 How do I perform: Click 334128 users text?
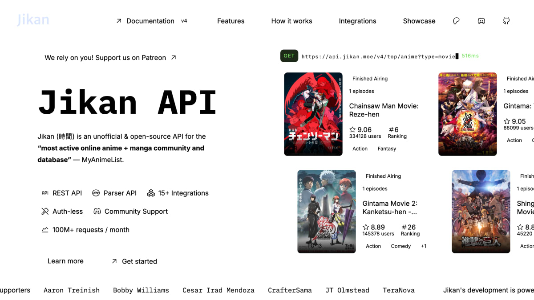tap(365, 136)
